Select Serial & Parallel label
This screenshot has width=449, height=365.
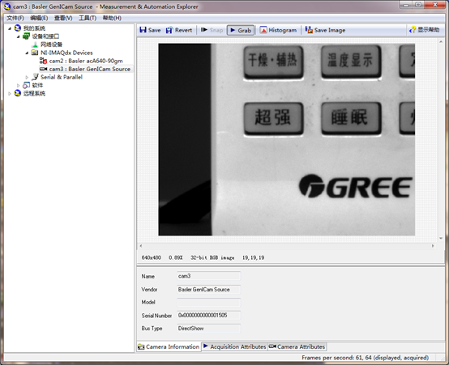click(x=62, y=77)
